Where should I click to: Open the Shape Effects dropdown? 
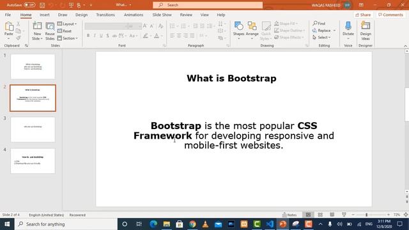point(289,38)
